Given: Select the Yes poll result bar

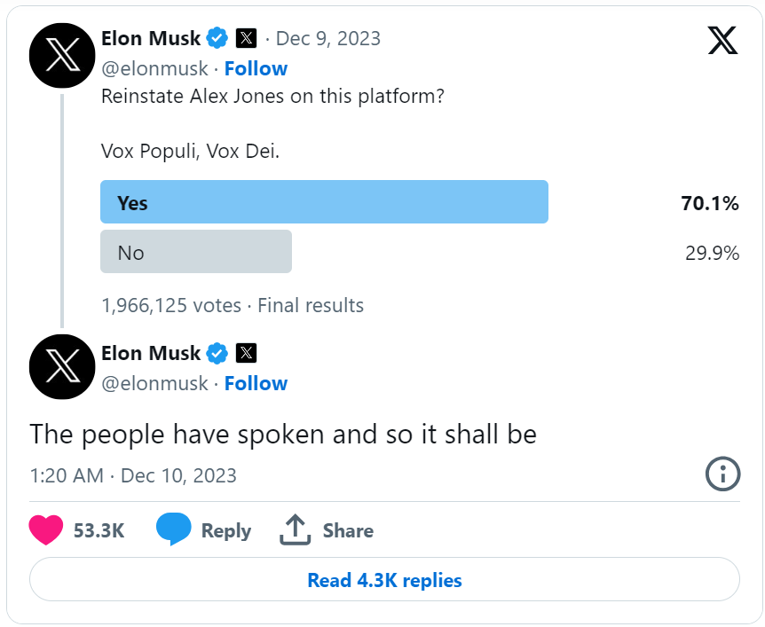Looking at the screenshot, I should click(x=325, y=202).
